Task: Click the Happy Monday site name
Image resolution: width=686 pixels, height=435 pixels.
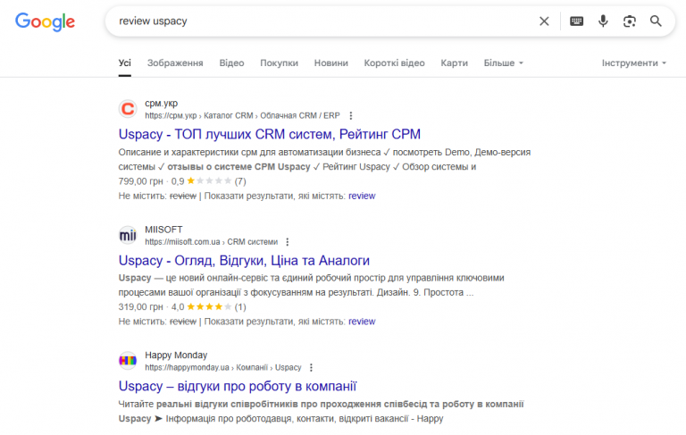Action: (176, 356)
